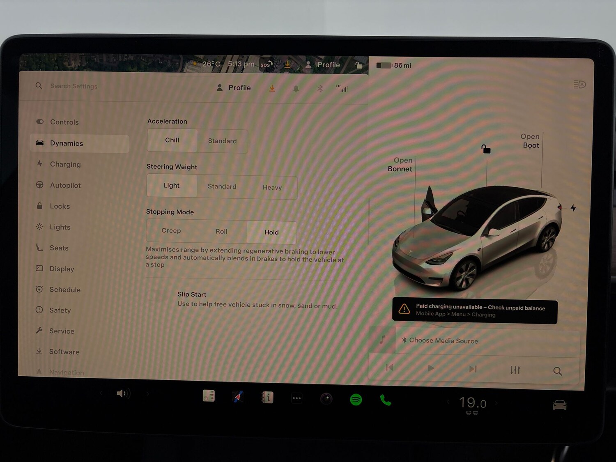Tap the unlock padlock above the car

[x=486, y=149]
